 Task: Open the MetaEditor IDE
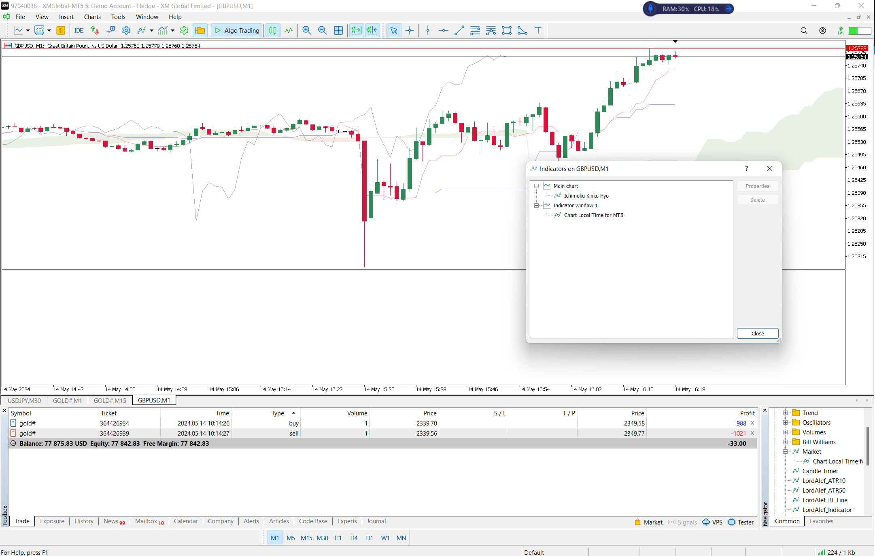pyautogui.click(x=79, y=30)
